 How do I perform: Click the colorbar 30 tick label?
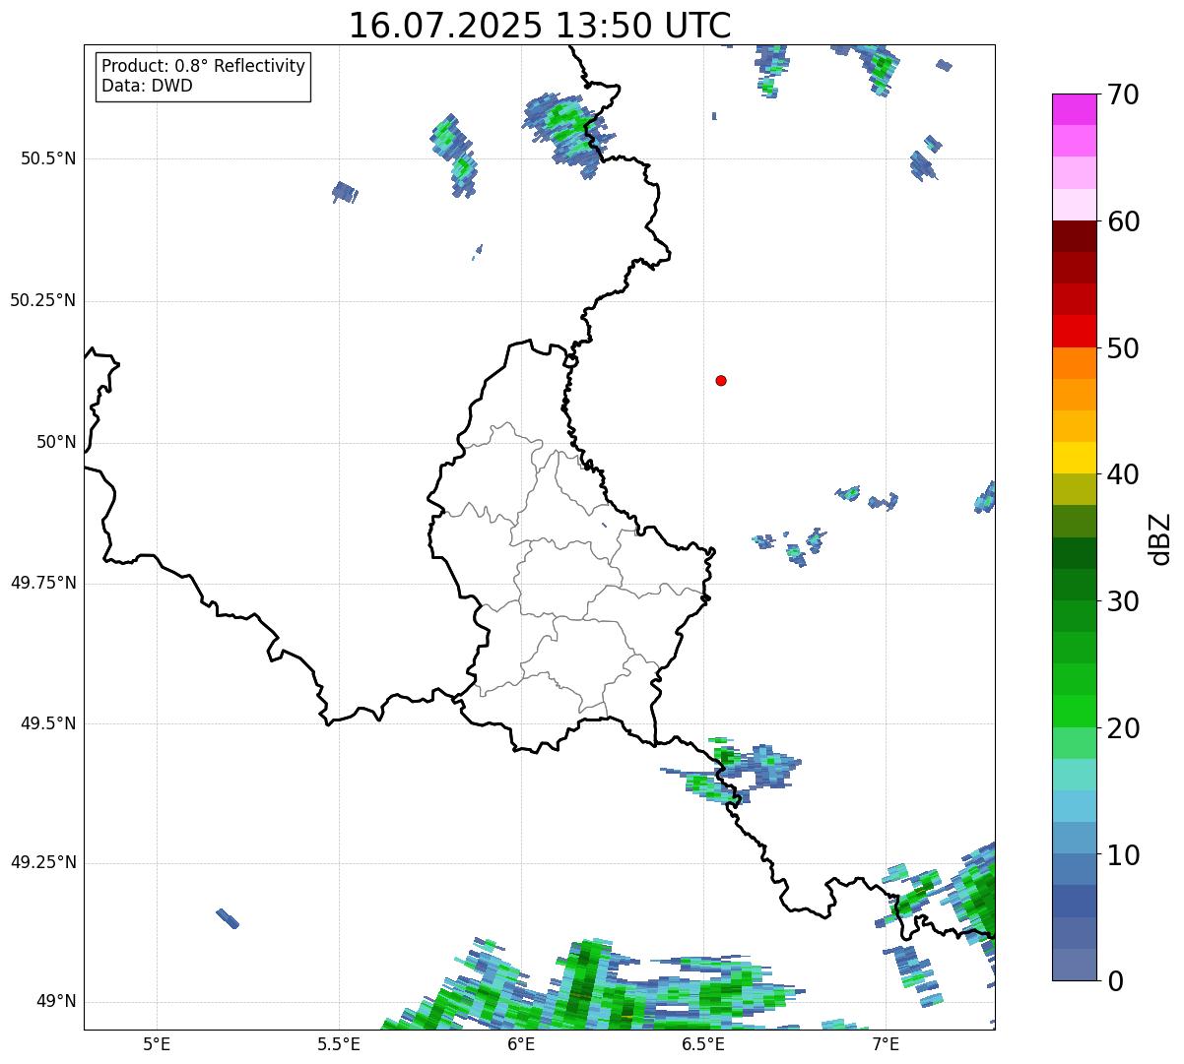point(1123,601)
